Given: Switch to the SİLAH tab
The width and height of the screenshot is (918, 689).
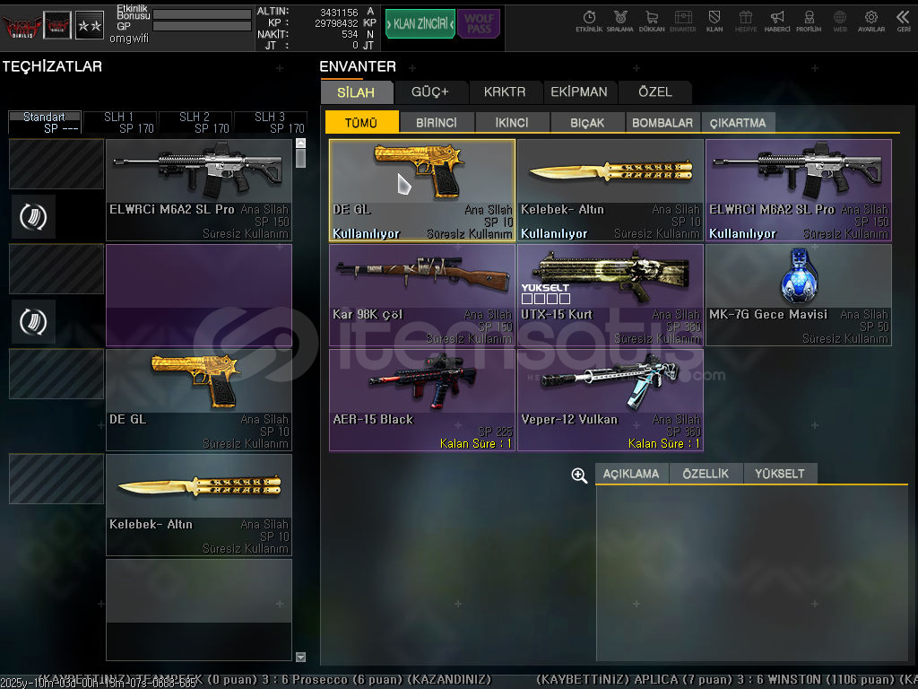Looking at the screenshot, I should tap(357, 92).
